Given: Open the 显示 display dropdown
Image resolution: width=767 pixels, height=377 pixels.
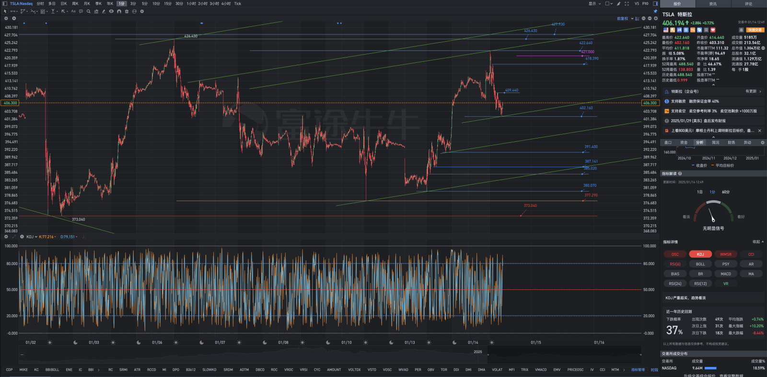Looking at the screenshot, I should 594,3.
